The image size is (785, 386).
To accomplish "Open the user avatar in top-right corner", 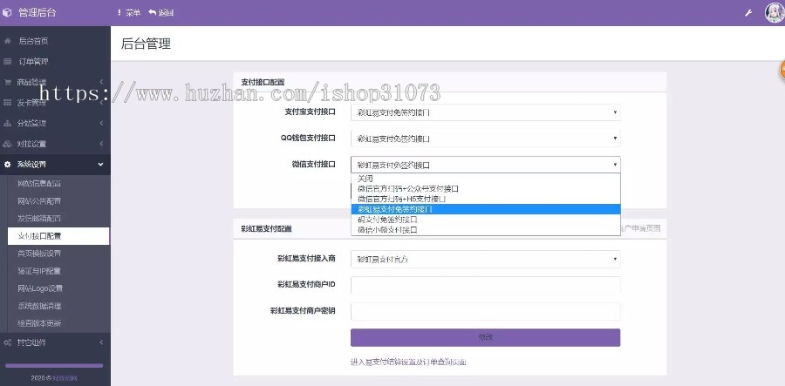I will coord(773,12).
